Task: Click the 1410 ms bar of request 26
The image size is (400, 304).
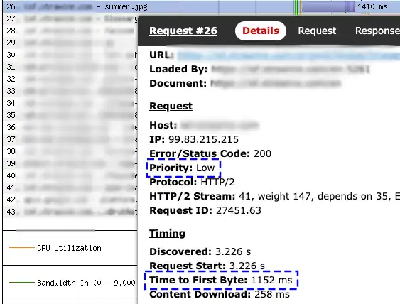Action: (x=328, y=6)
